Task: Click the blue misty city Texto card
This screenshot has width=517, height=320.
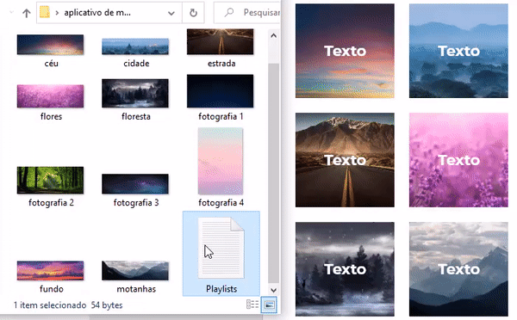Action: pyautogui.click(x=458, y=51)
